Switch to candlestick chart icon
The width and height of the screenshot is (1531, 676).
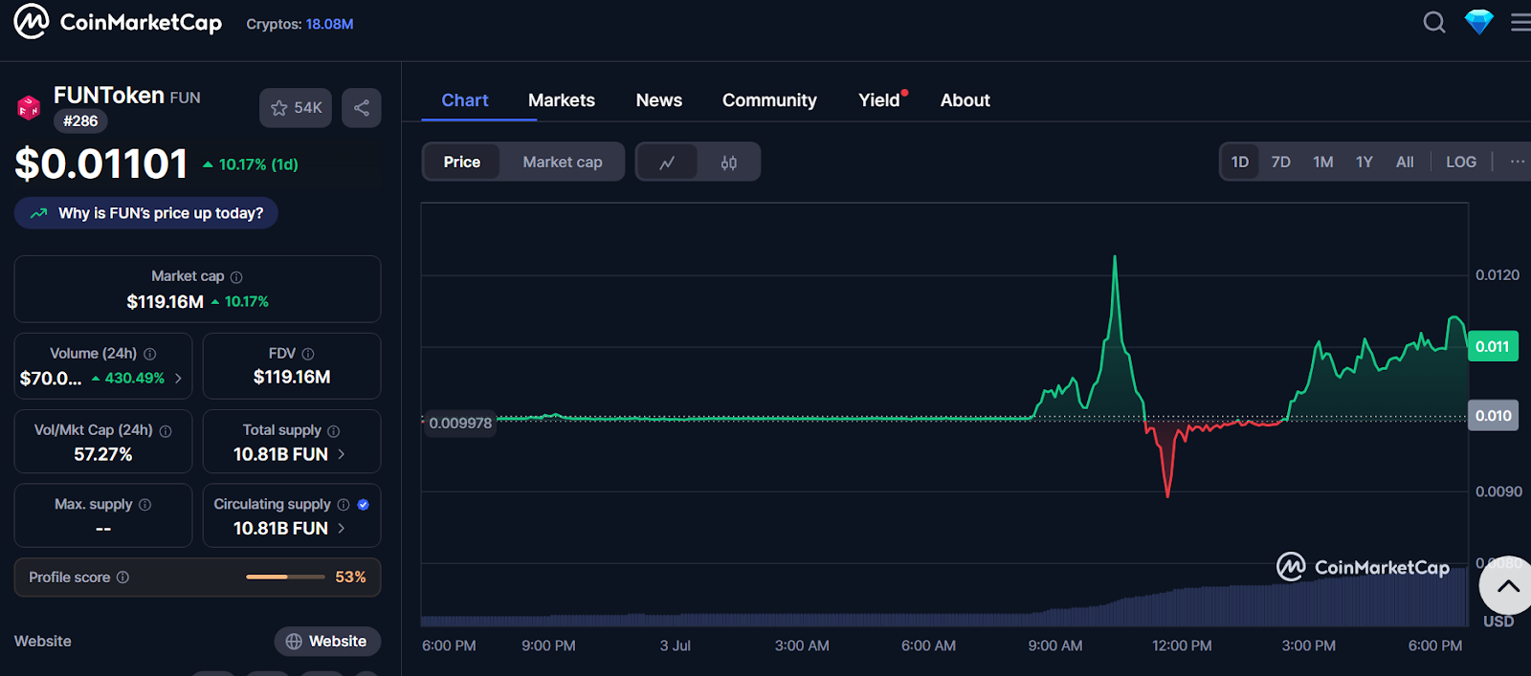[728, 163]
